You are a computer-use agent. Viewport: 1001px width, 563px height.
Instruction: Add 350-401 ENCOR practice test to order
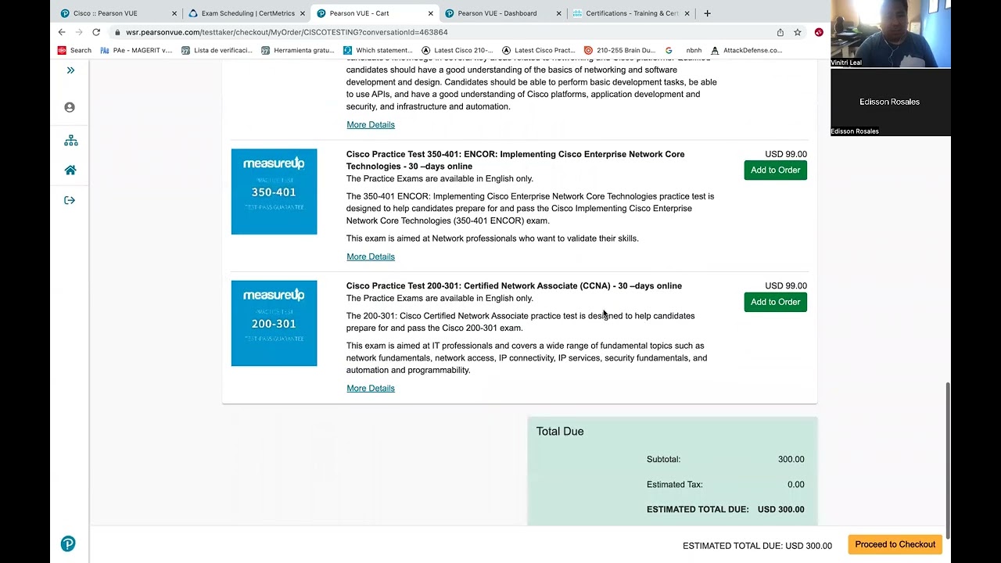(x=776, y=170)
